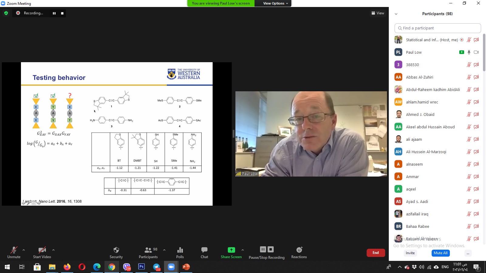Stop the recording in top bar
This screenshot has width=486, height=273.
62,13
